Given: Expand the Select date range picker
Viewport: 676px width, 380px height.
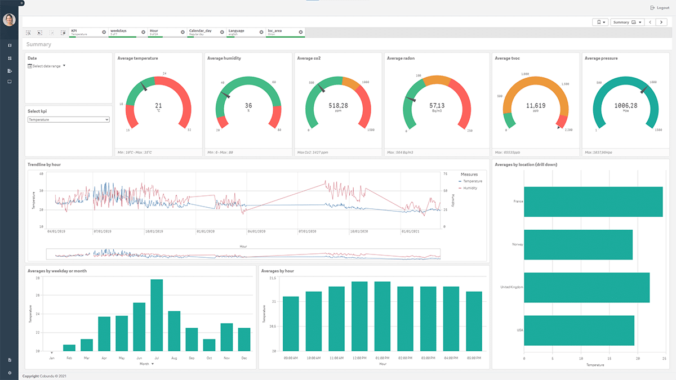Looking at the screenshot, I should point(47,66).
